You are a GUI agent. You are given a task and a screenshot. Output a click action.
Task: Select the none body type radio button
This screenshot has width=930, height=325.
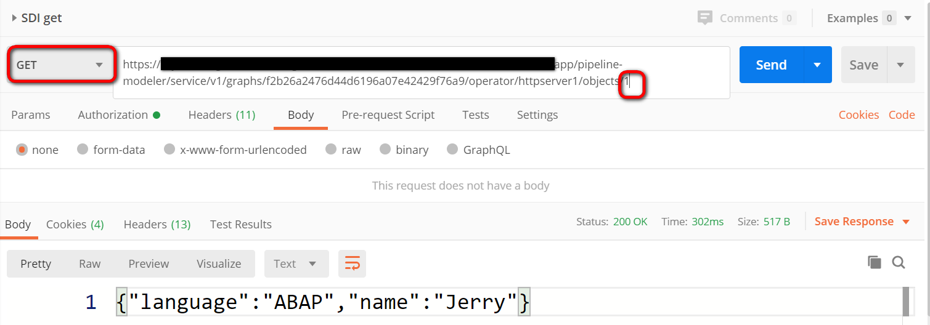[22, 150]
